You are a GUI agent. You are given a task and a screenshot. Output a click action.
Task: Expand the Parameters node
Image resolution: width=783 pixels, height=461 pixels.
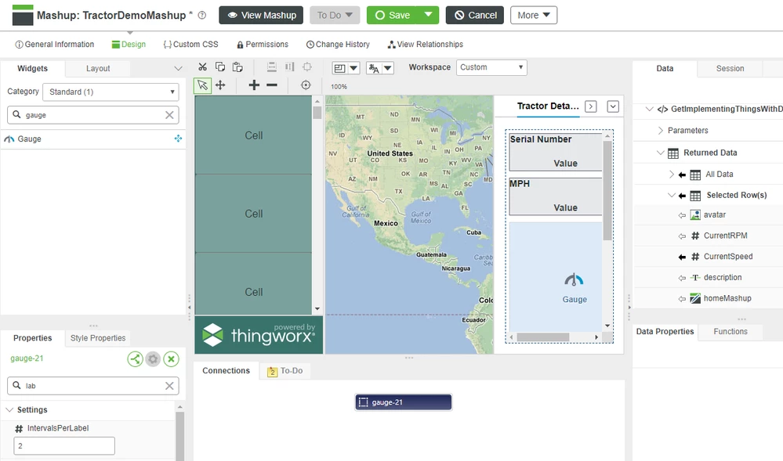pos(661,130)
